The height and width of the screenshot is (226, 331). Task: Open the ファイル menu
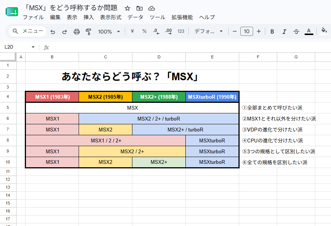pos(33,17)
